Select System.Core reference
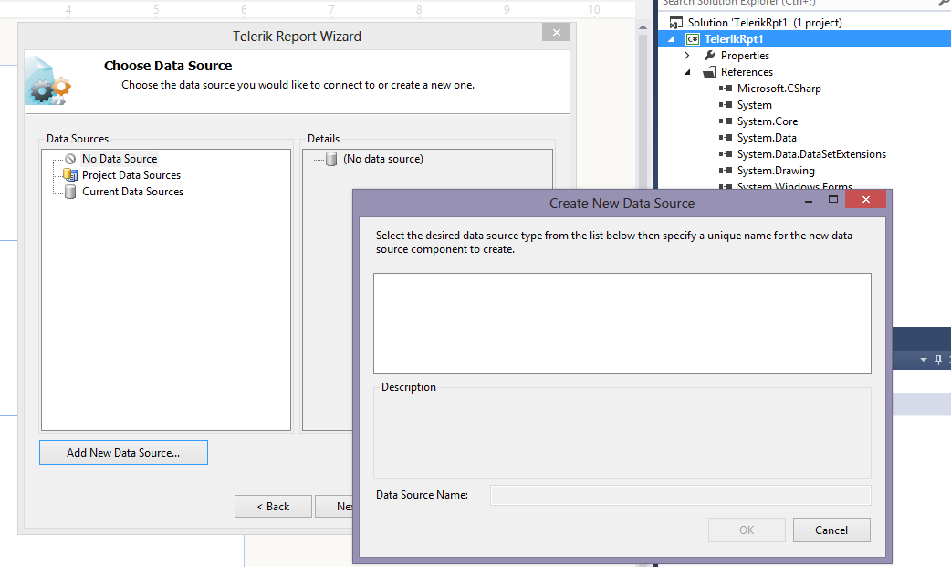Screen dimensions: 951x567 tap(768, 121)
